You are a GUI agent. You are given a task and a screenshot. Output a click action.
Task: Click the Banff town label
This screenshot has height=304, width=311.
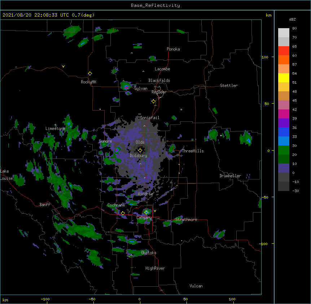coord(45,205)
